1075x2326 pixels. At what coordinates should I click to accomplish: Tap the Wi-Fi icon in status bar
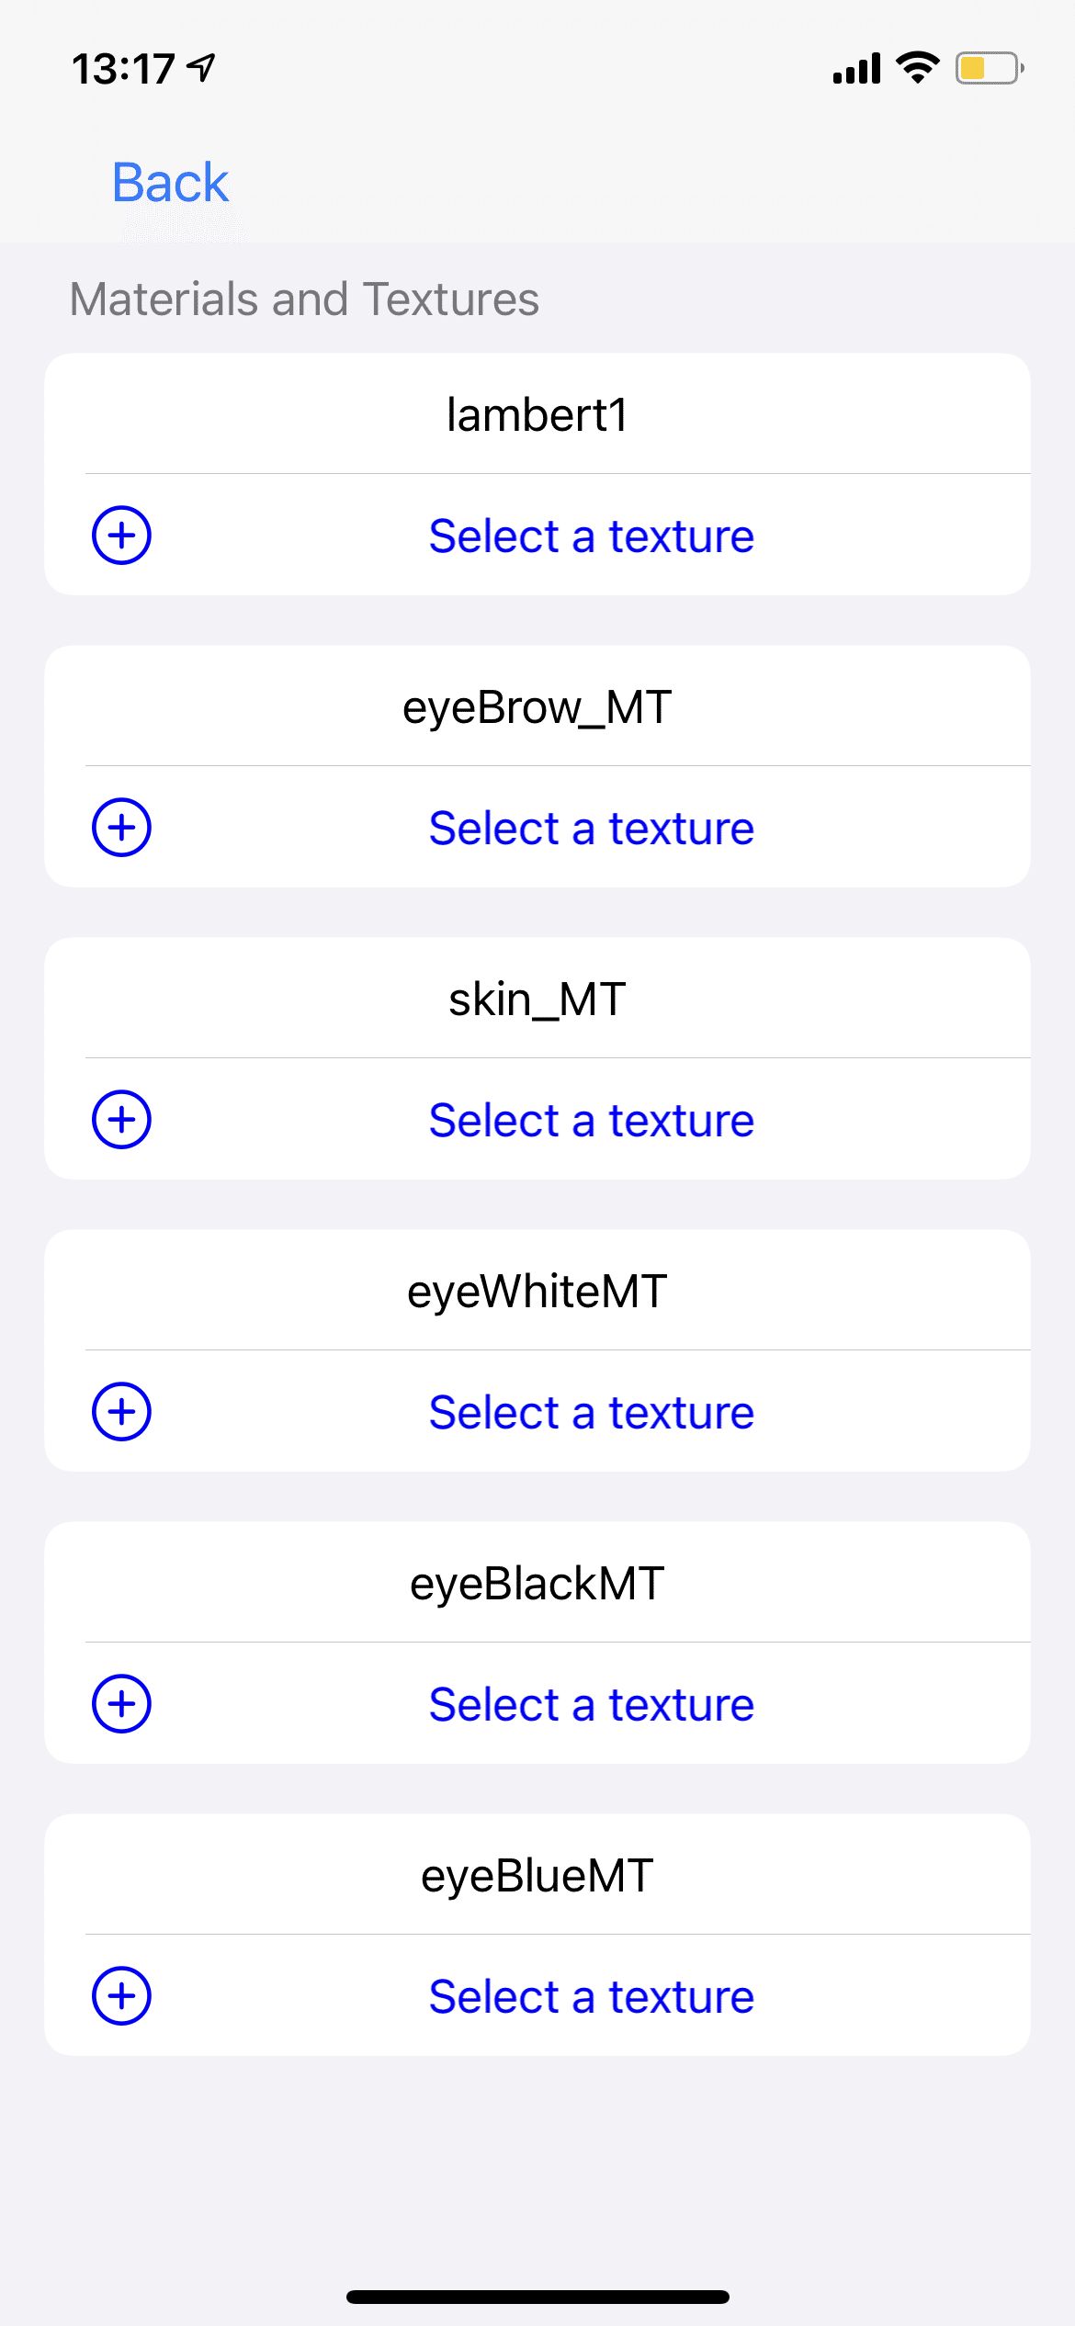(917, 67)
